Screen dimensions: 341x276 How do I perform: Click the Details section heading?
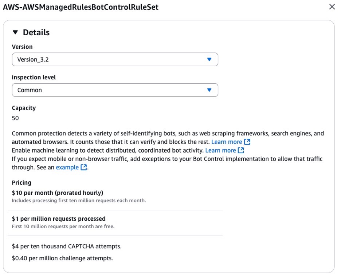click(36, 32)
